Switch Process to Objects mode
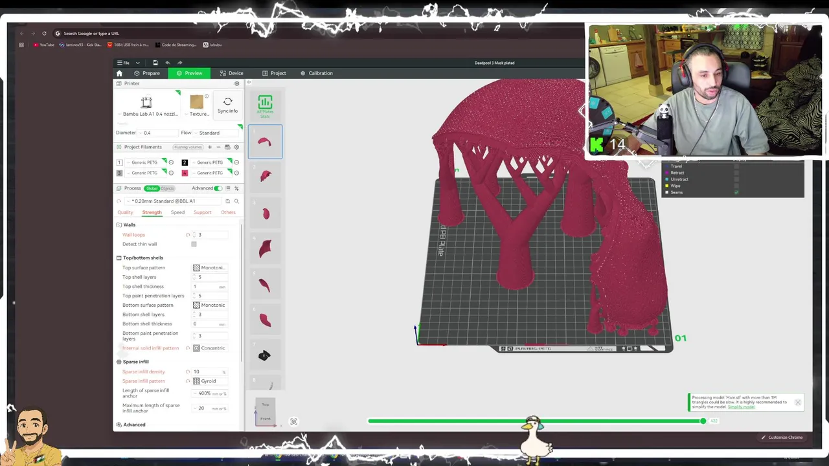829x466 pixels. pos(167,188)
